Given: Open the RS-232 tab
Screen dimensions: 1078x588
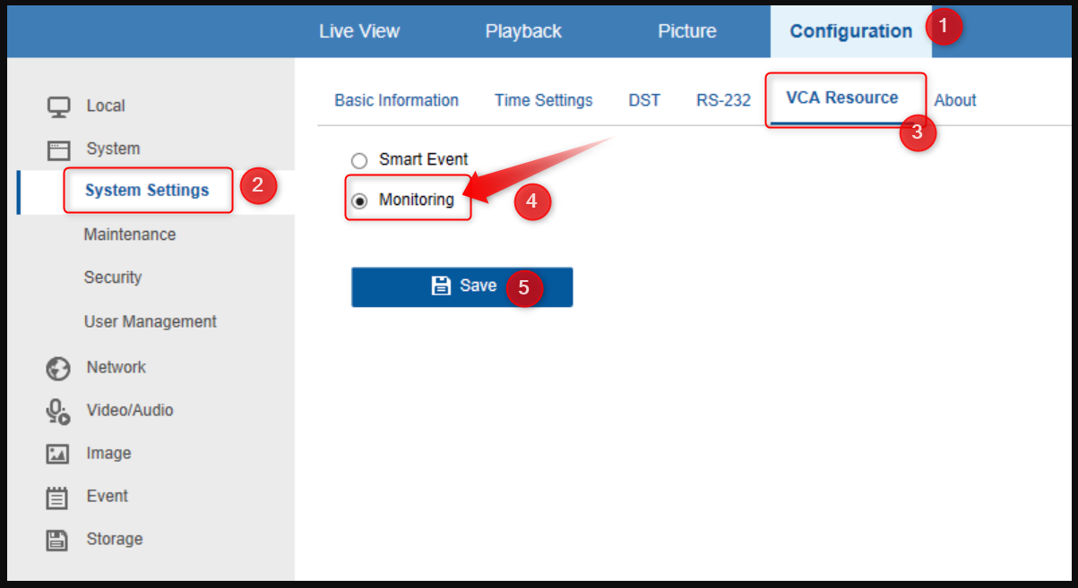Looking at the screenshot, I should [x=723, y=100].
